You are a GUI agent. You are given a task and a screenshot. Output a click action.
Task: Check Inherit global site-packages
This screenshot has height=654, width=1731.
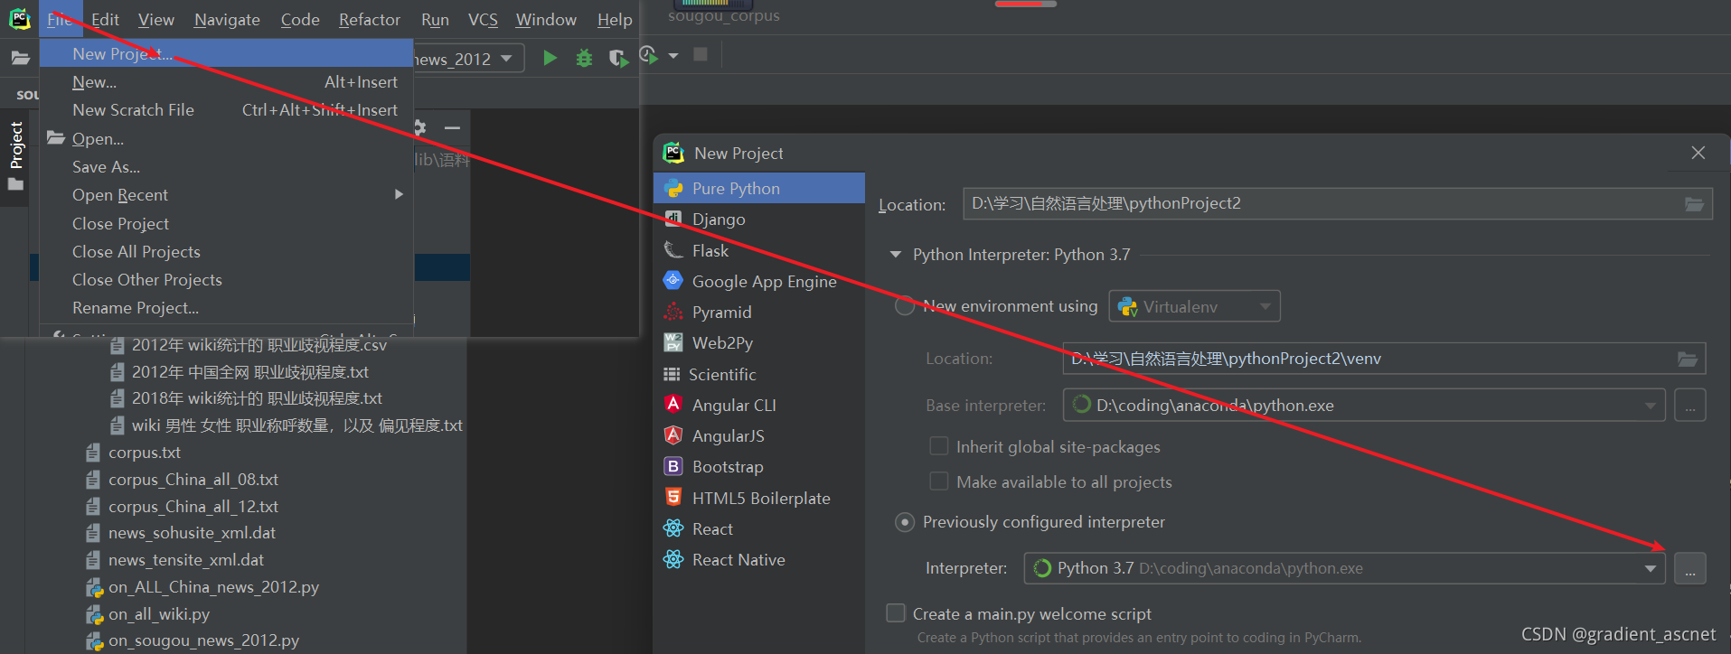click(x=939, y=446)
